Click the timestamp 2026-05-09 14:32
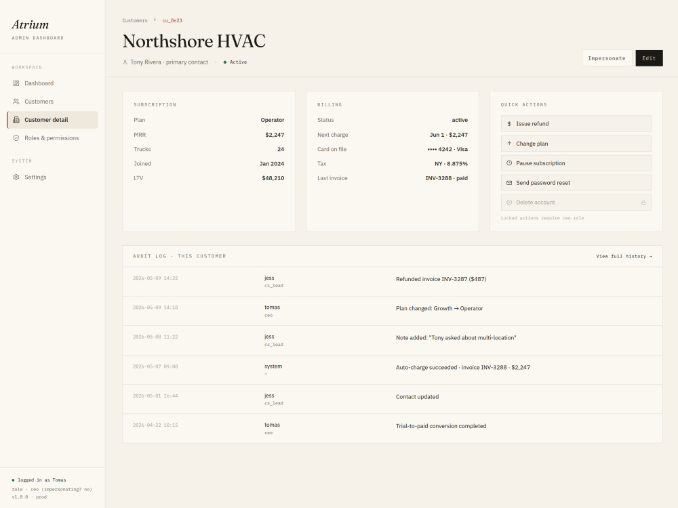The image size is (678, 508). click(155, 278)
